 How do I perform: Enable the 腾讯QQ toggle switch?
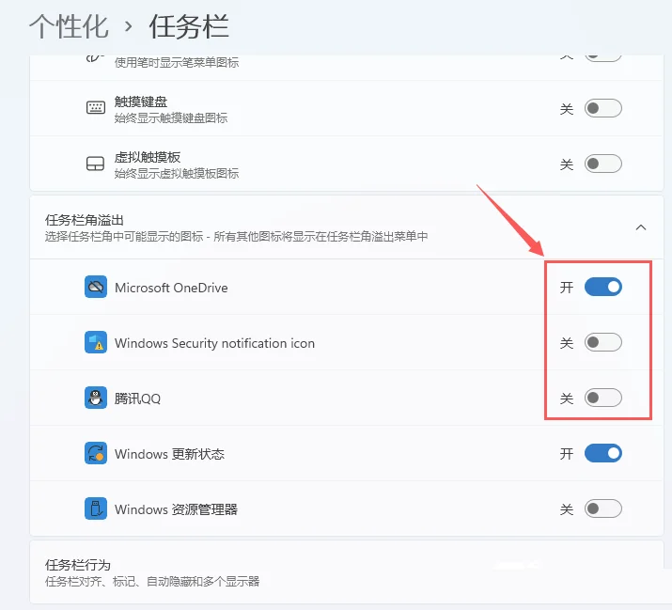pos(602,399)
